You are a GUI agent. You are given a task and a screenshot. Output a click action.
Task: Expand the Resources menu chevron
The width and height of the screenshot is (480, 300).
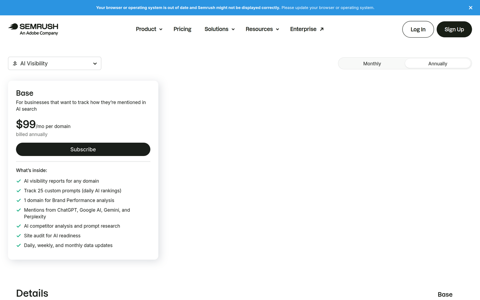click(x=277, y=29)
